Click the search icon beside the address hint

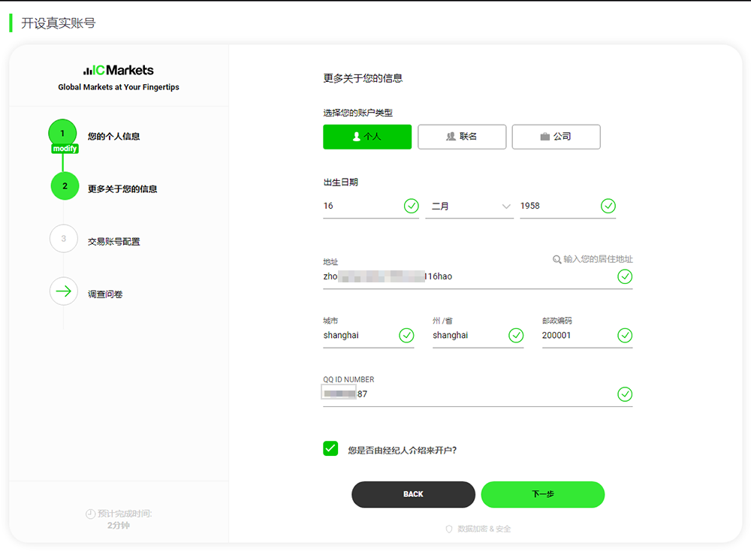556,259
